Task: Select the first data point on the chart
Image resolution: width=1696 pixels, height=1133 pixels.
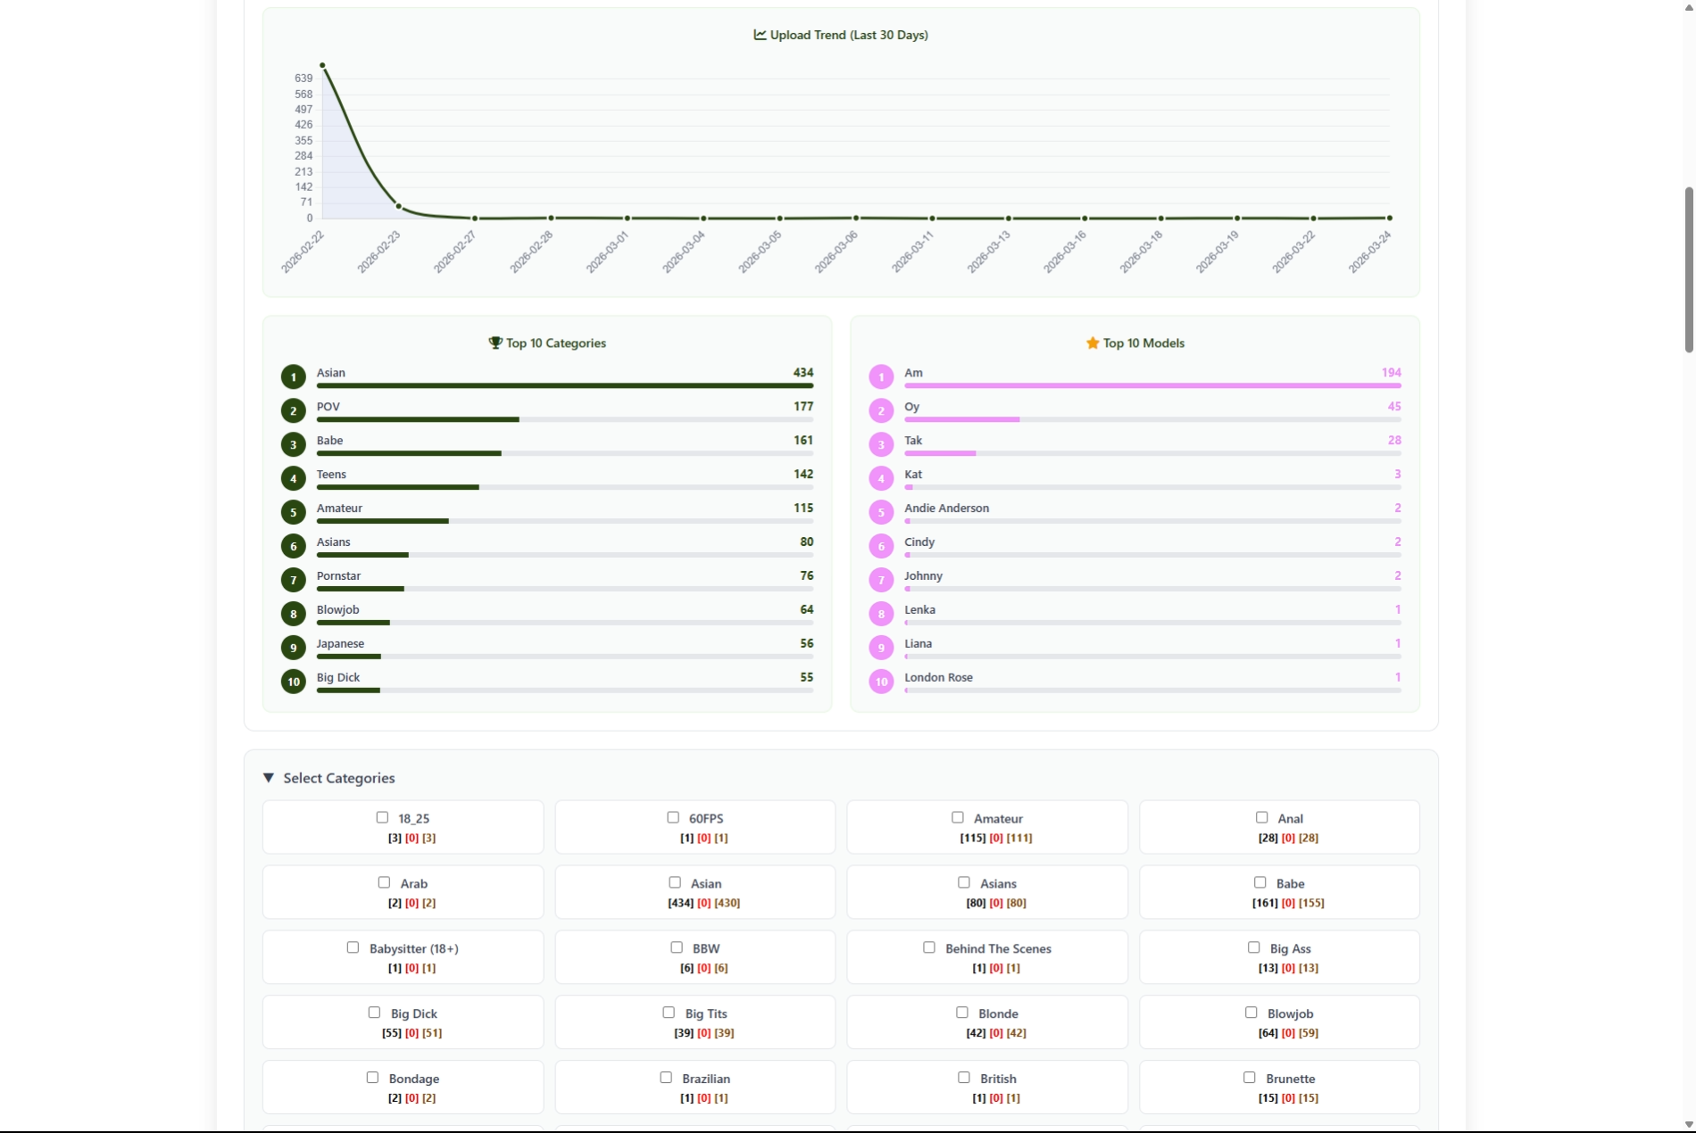Action: point(323,63)
